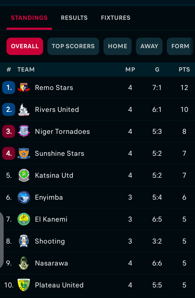
Task: Open the Fixtures tab
Action: pyautogui.click(x=116, y=18)
